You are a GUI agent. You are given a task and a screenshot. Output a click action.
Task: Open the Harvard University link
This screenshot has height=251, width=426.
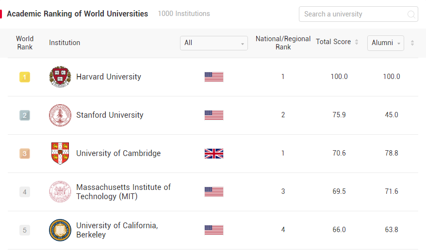pyautogui.click(x=109, y=77)
